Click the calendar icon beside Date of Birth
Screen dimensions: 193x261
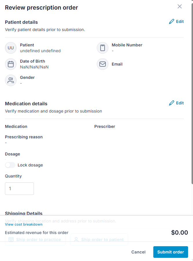11,64
